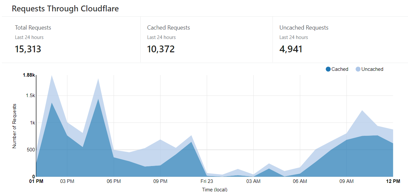The height and width of the screenshot is (192, 408).
Task: Click the '01 PM' start time label
Action: (36, 181)
